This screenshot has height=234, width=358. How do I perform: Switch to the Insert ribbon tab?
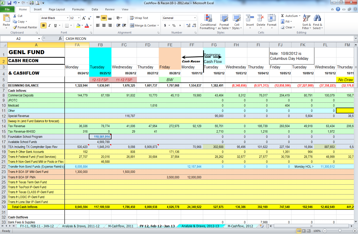click(x=38, y=9)
